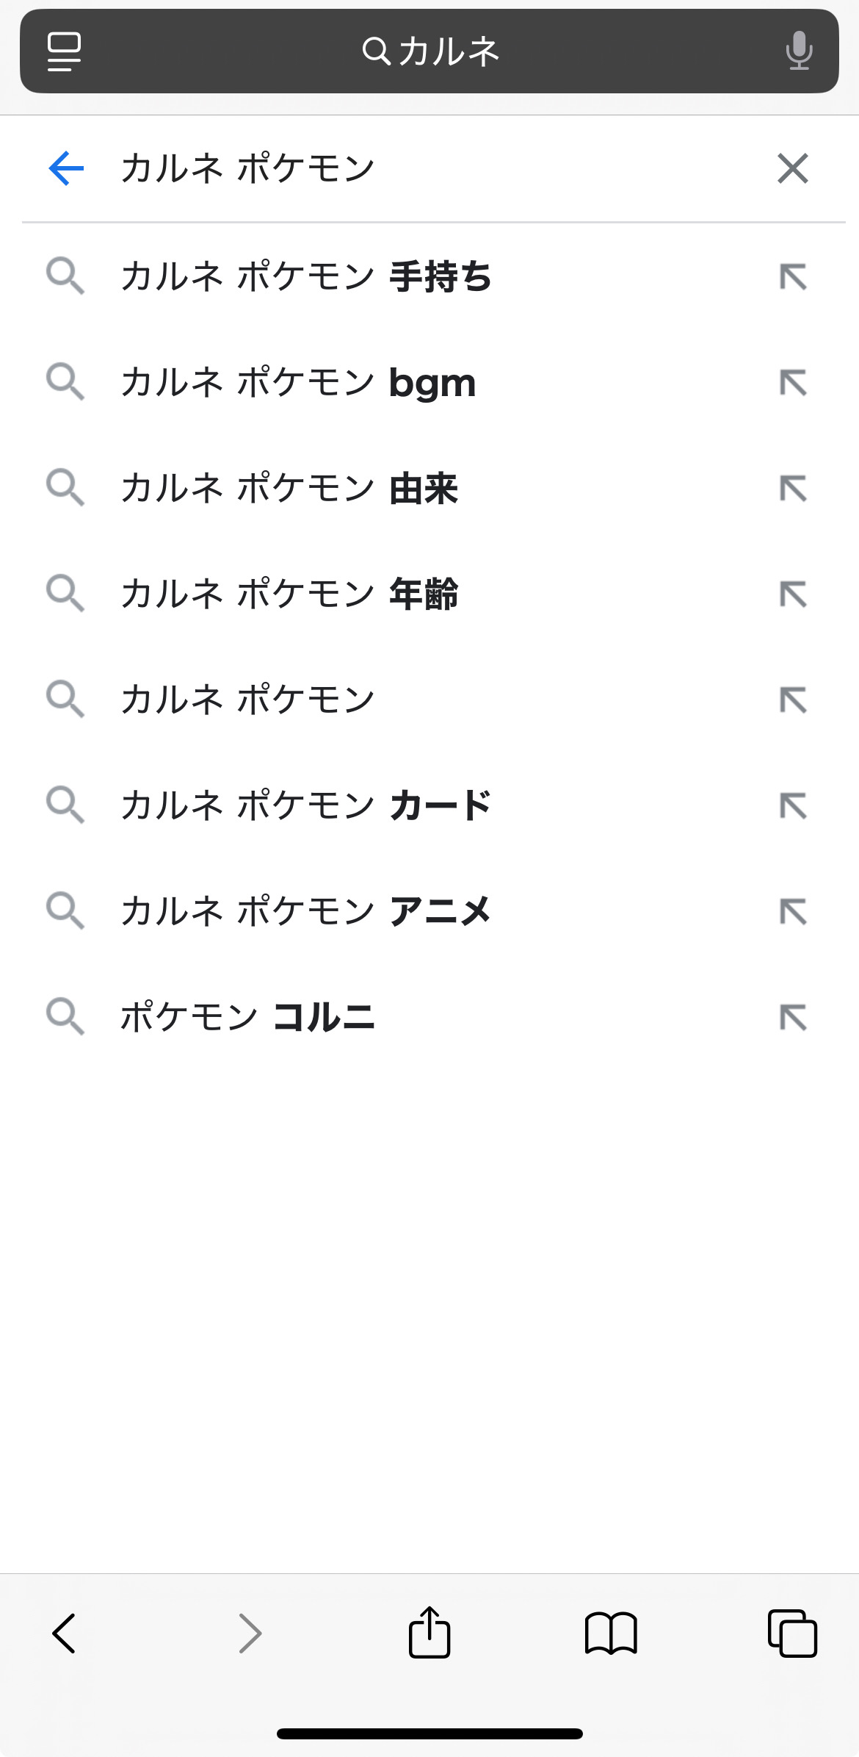Show all open tabs icon
The image size is (859, 1757).
(x=791, y=1633)
